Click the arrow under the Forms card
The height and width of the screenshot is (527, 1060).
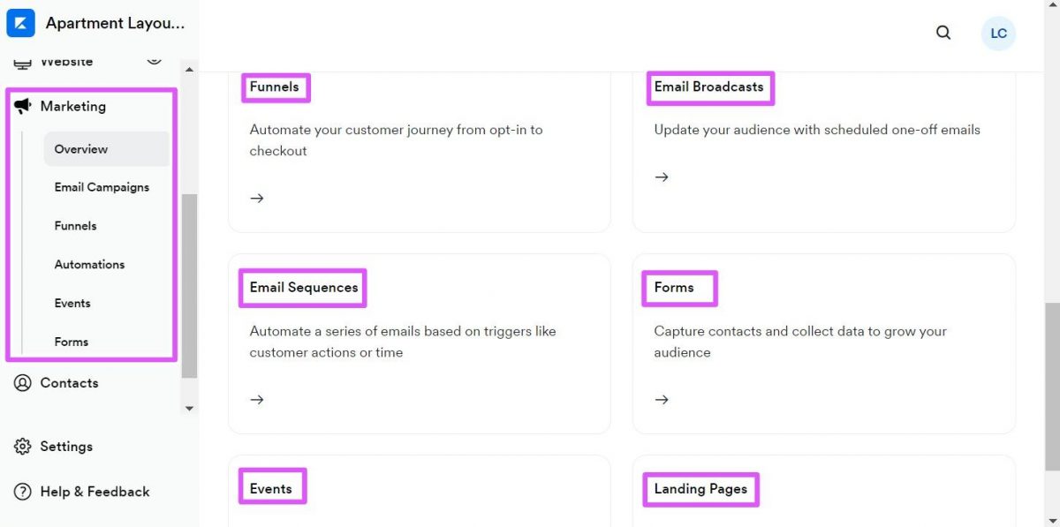click(x=662, y=399)
